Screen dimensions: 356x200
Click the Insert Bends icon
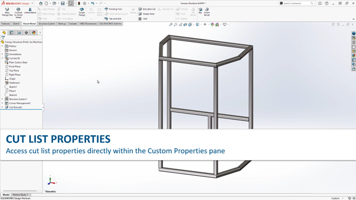point(207,12)
